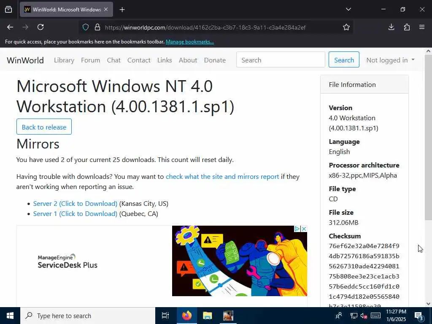Click the scrollbar up arrow

coord(428,51)
